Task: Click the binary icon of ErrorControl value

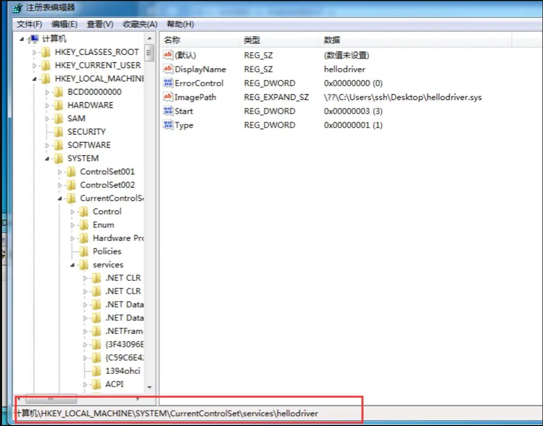Action: (x=168, y=83)
